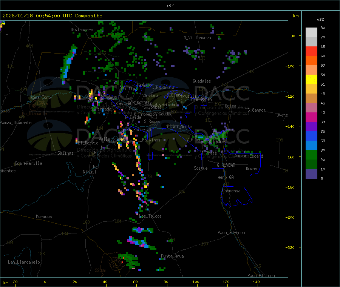Click the dBZ heading above the color scale
340x287 pixels.
(320, 20)
